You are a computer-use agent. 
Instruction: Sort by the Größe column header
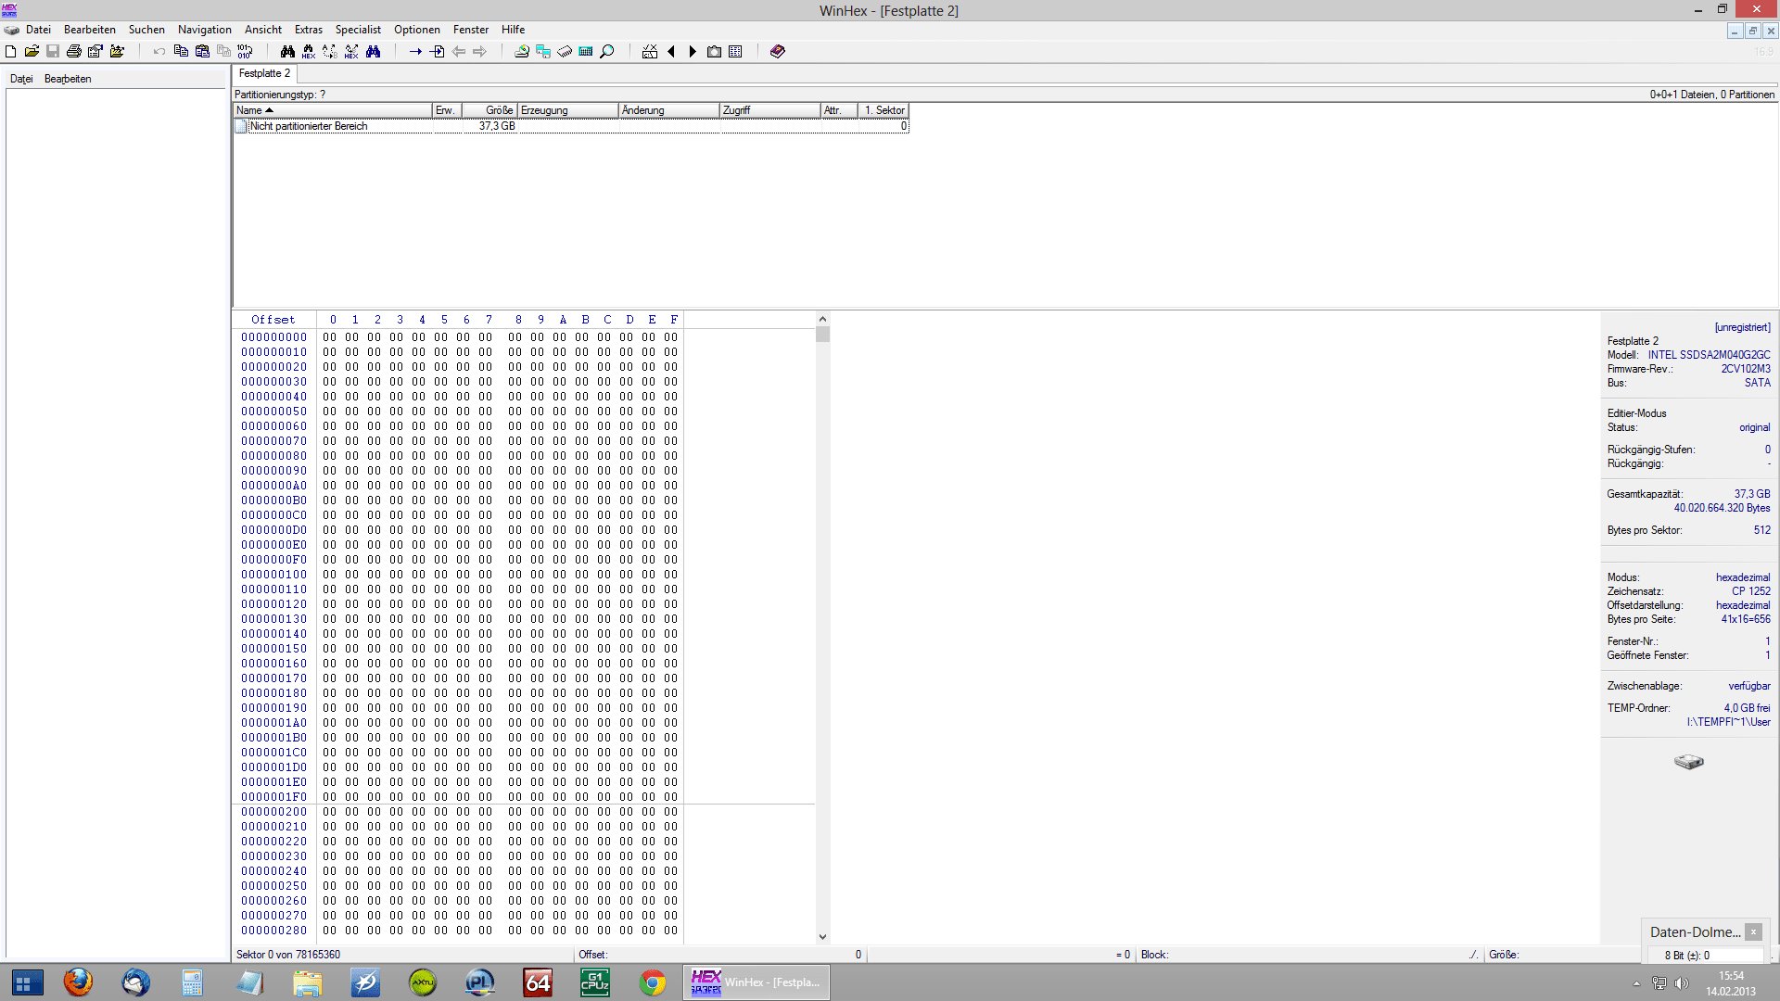pos(489,110)
